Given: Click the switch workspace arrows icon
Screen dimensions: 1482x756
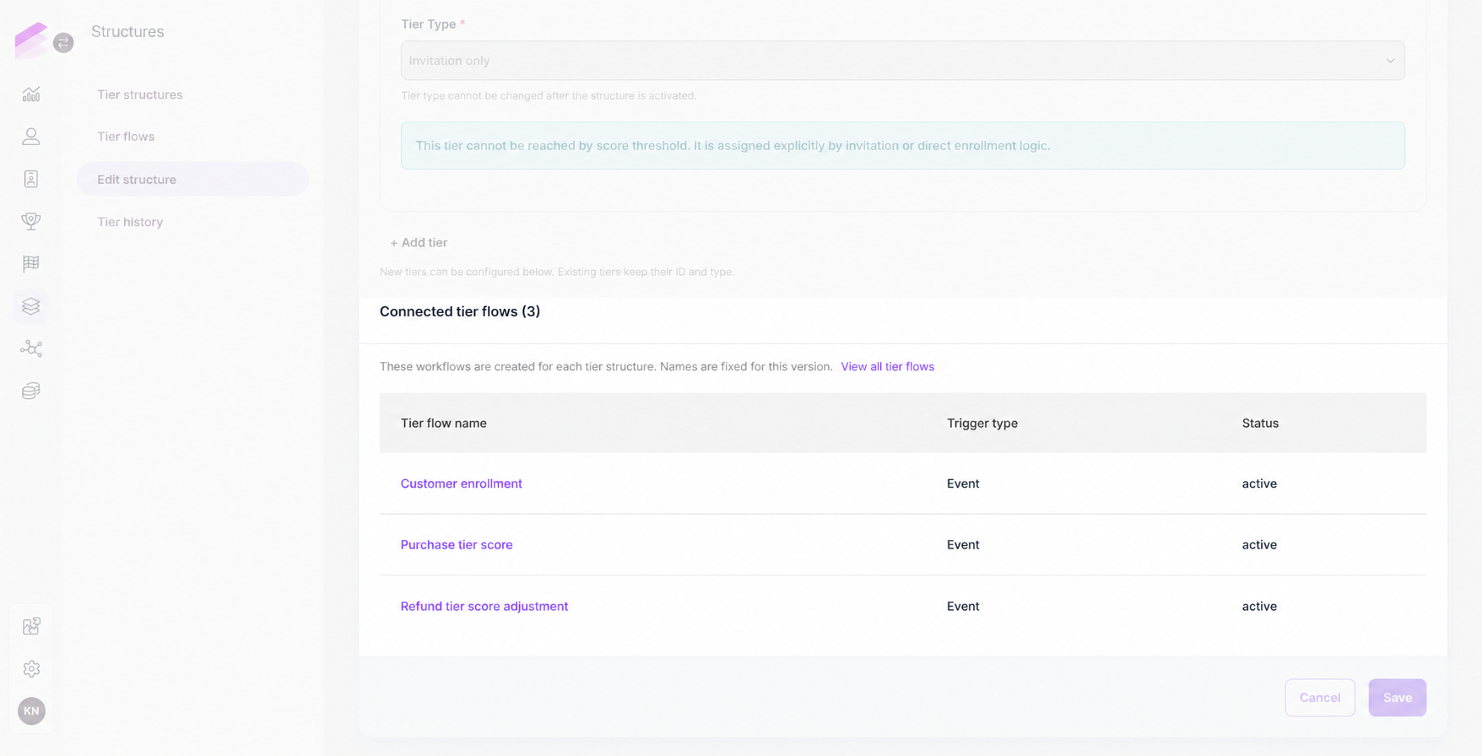Looking at the screenshot, I should 63,42.
